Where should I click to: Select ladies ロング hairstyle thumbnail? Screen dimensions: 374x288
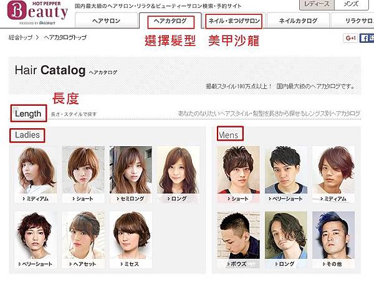[178, 174]
